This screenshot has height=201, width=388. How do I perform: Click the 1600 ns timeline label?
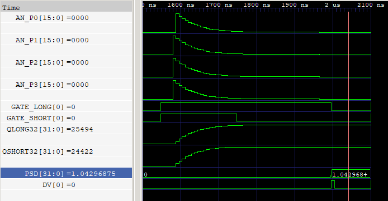181,4
